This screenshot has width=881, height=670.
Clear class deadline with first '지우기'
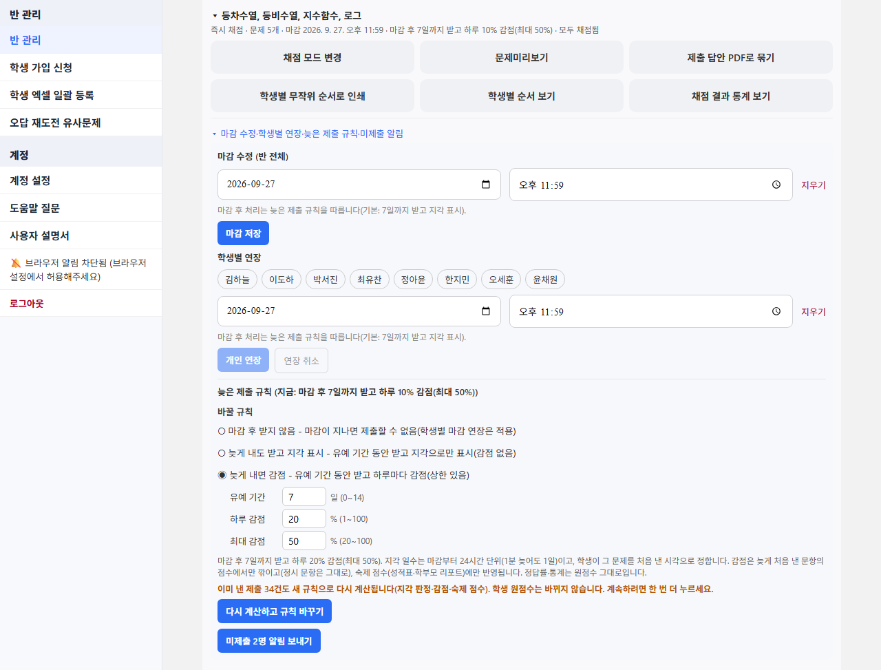click(813, 185)
